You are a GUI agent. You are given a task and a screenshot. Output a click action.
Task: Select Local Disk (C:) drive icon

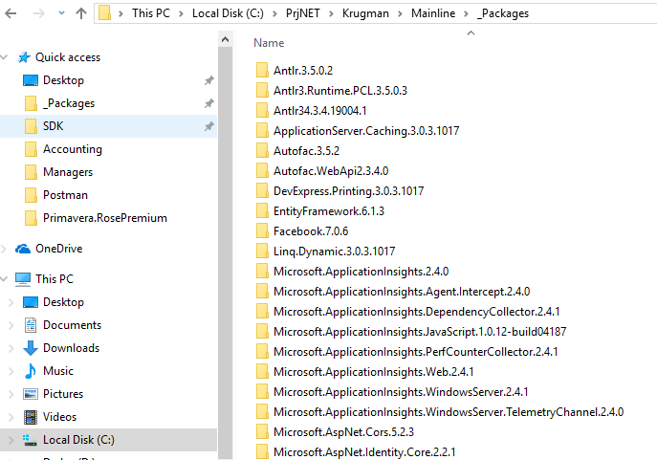30,440
